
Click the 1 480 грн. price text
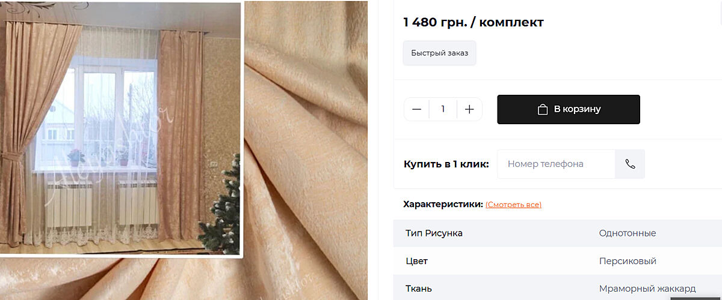coord(430,22)
